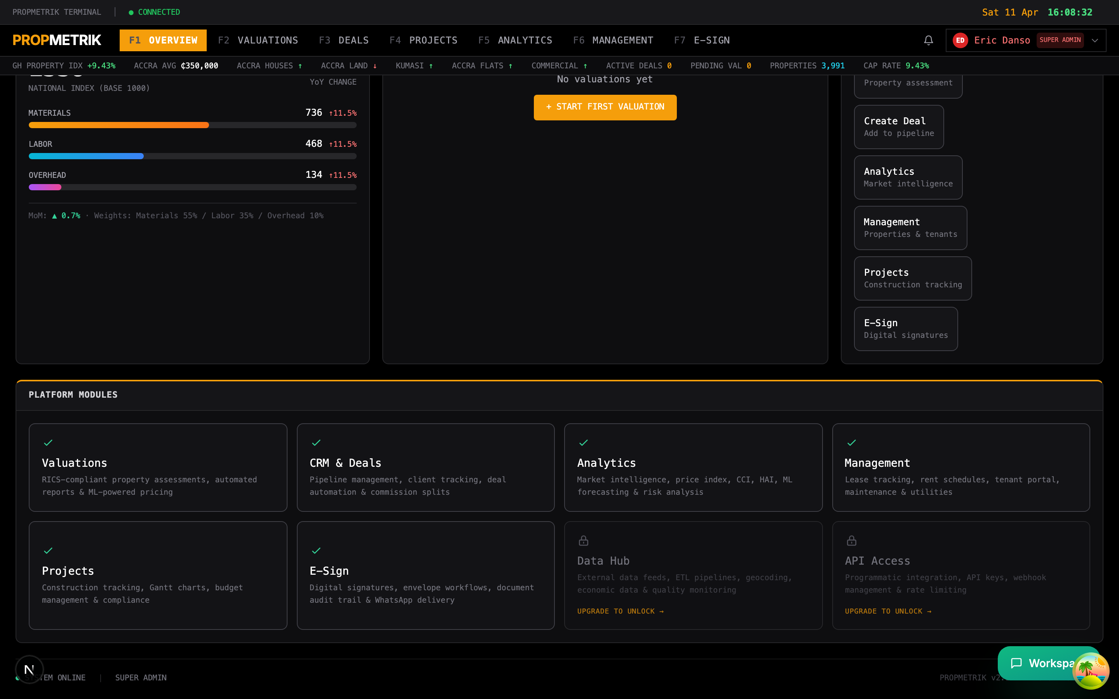Switch to the F7 E-Sign tab

(701, 40)
